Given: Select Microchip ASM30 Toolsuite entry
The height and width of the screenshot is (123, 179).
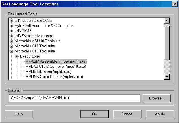Looking at the screenshot, I should [38, 41].
